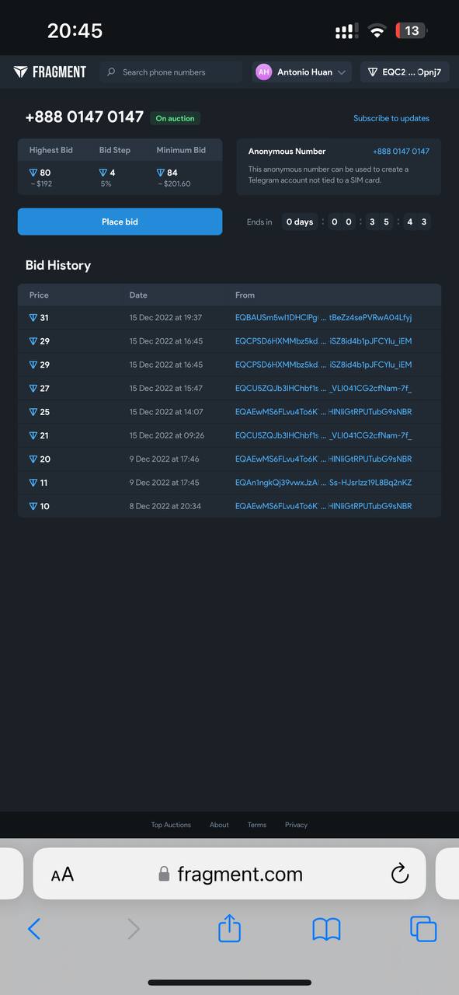Open bidder address of 31 TON bid

[x=323, y=317]
